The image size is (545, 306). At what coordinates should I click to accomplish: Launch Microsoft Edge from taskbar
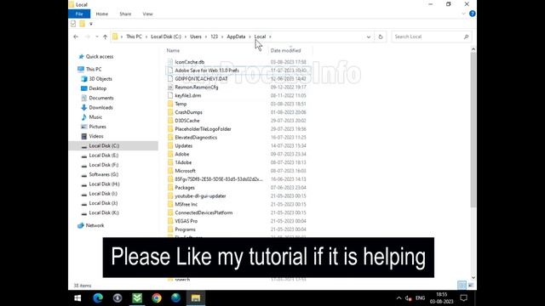98,298
